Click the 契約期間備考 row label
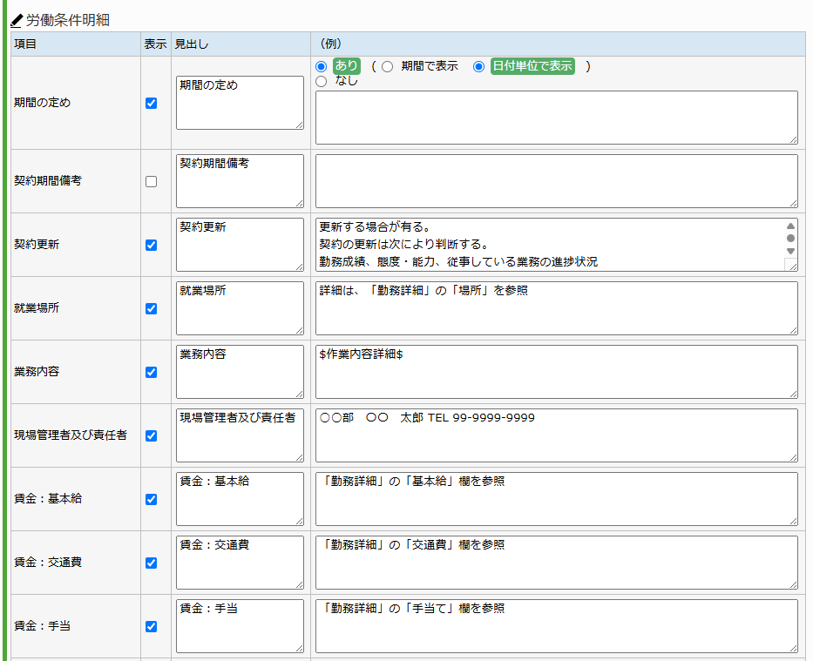 tap(48, 181)
